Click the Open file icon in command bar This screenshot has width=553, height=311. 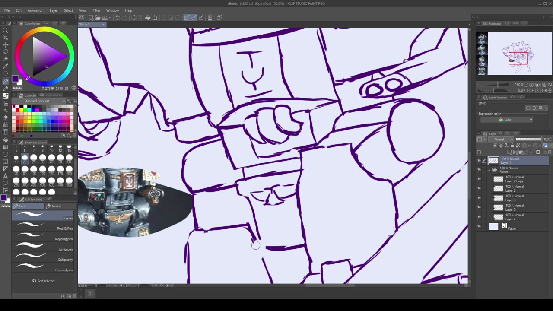98,18
